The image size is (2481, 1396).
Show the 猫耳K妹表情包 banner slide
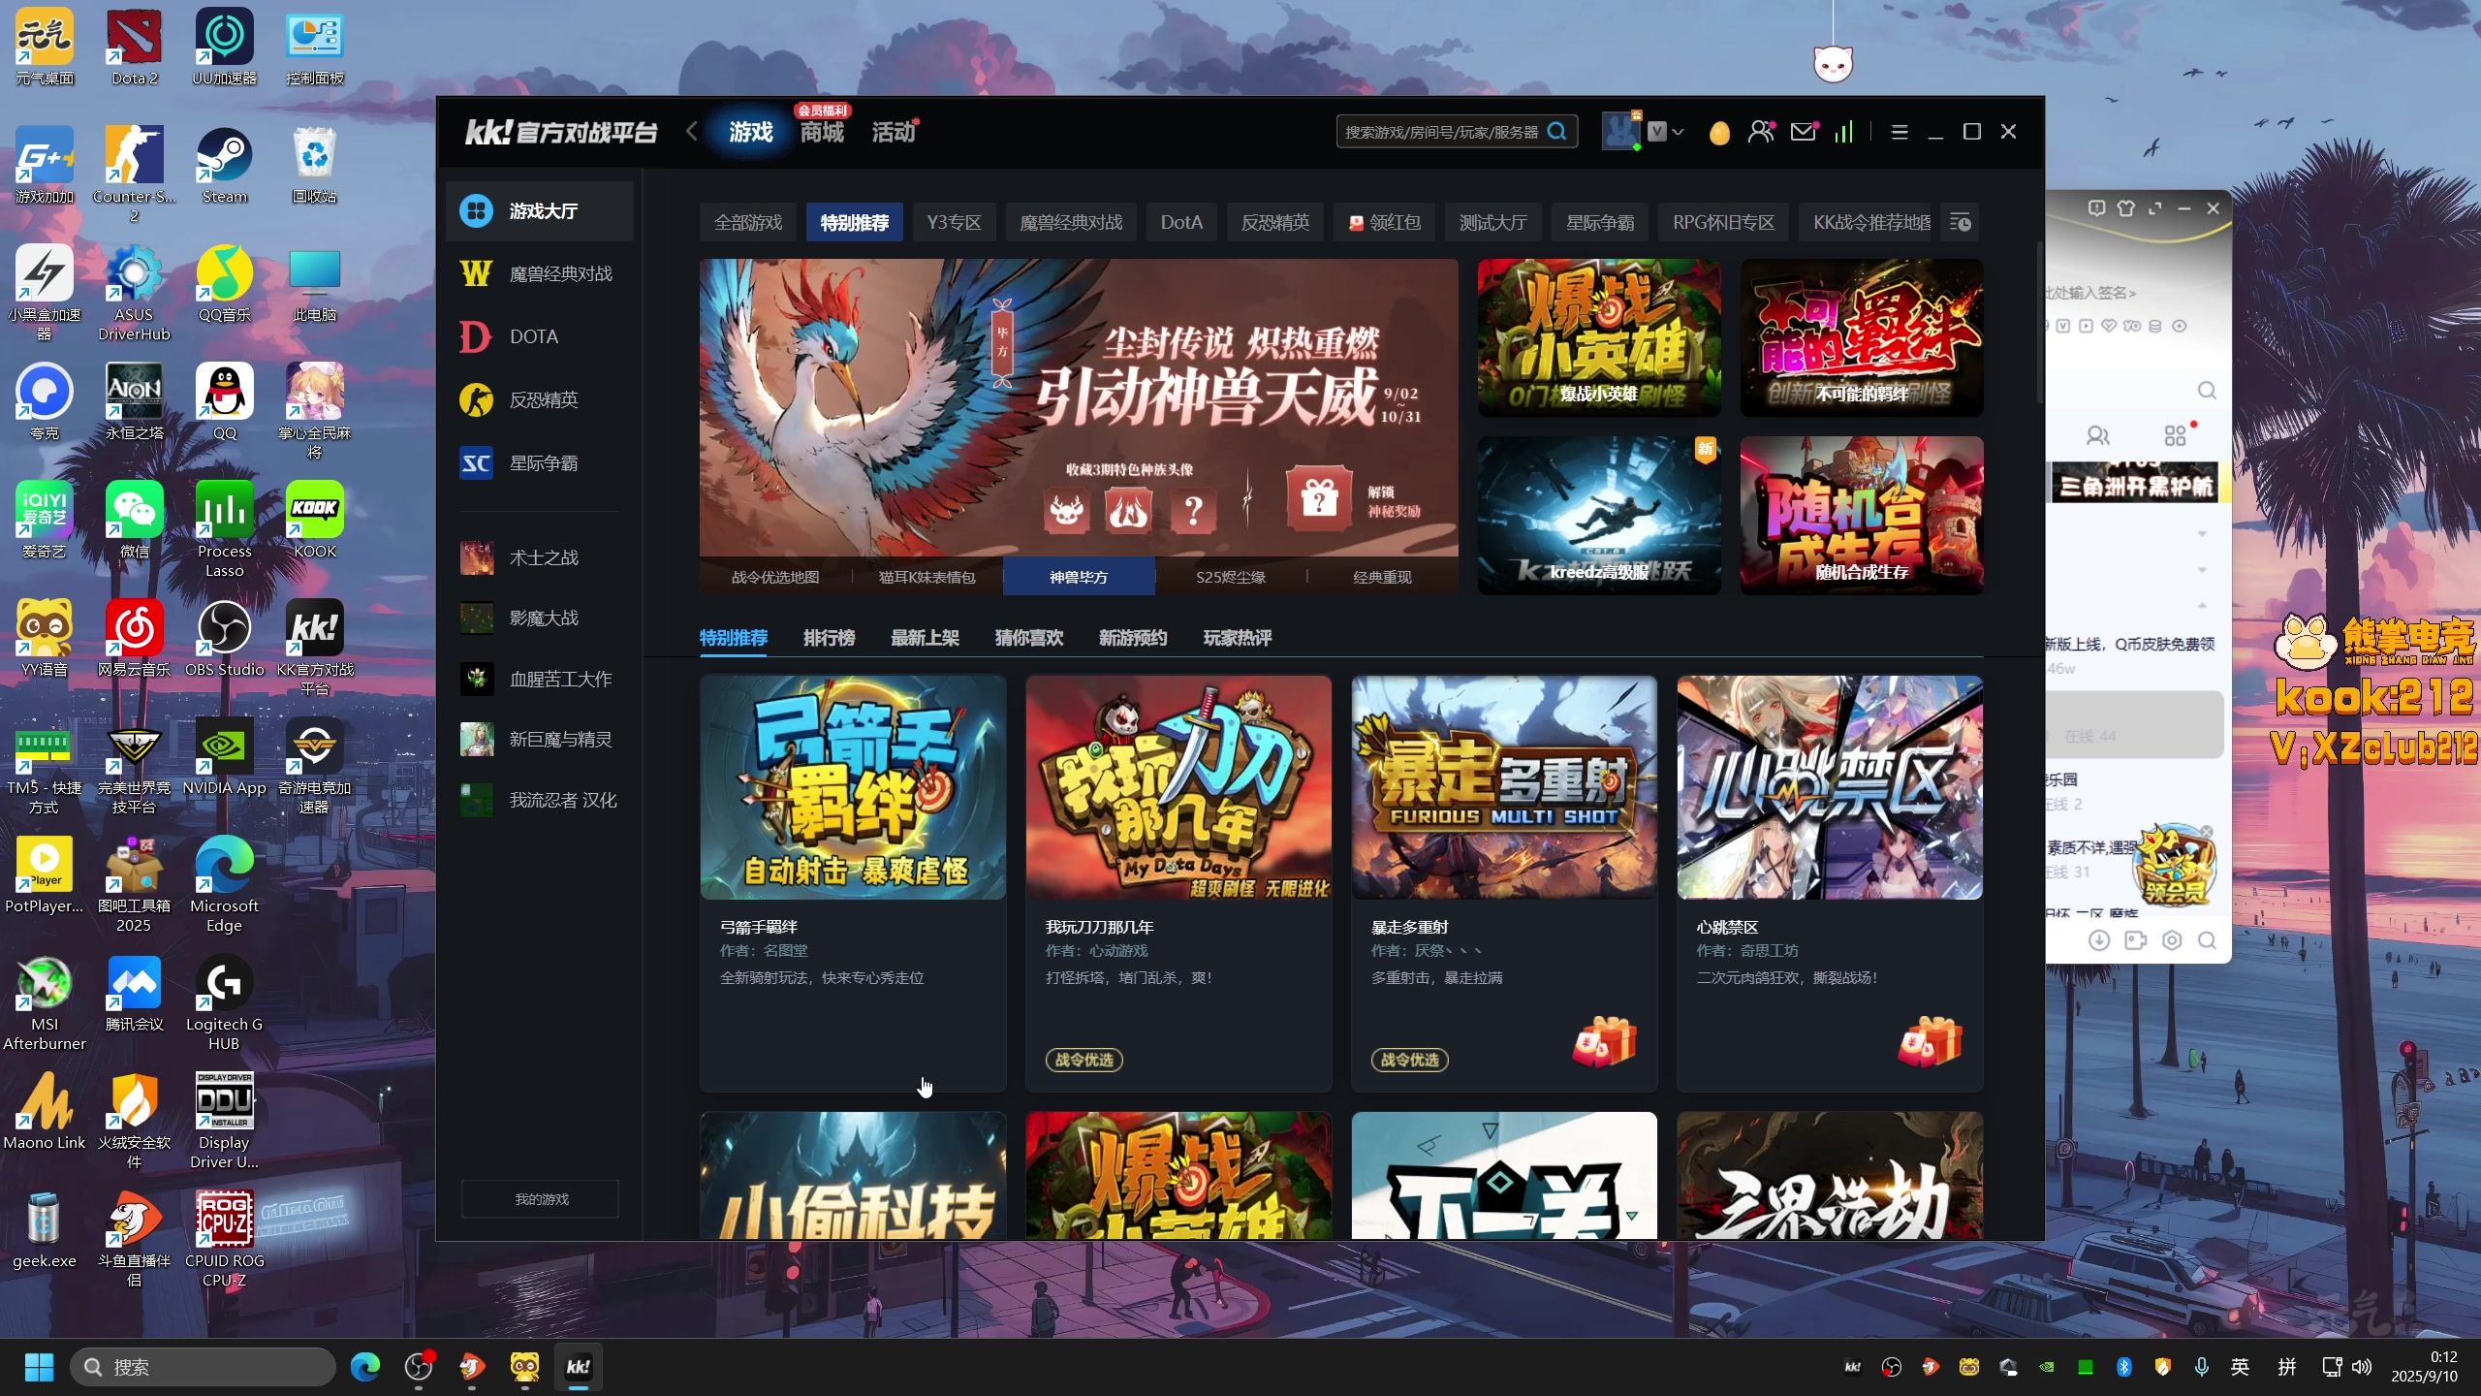(x=926, y=577)
